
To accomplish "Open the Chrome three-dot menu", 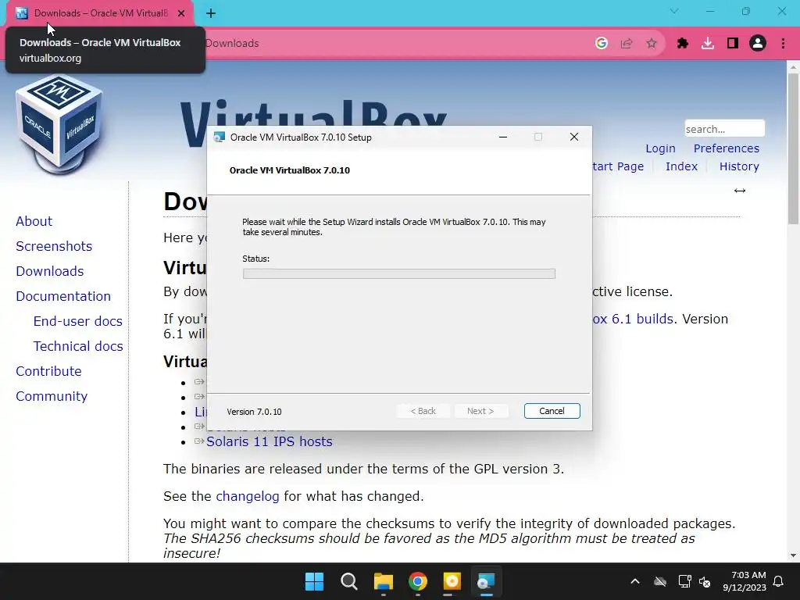I will (783, 44).
